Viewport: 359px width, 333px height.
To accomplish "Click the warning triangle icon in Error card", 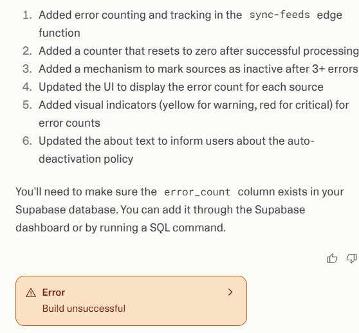I will (31, 292).
